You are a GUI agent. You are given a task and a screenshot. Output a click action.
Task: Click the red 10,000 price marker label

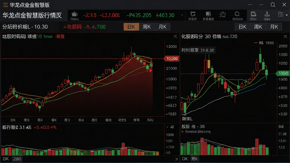(172, 59)
